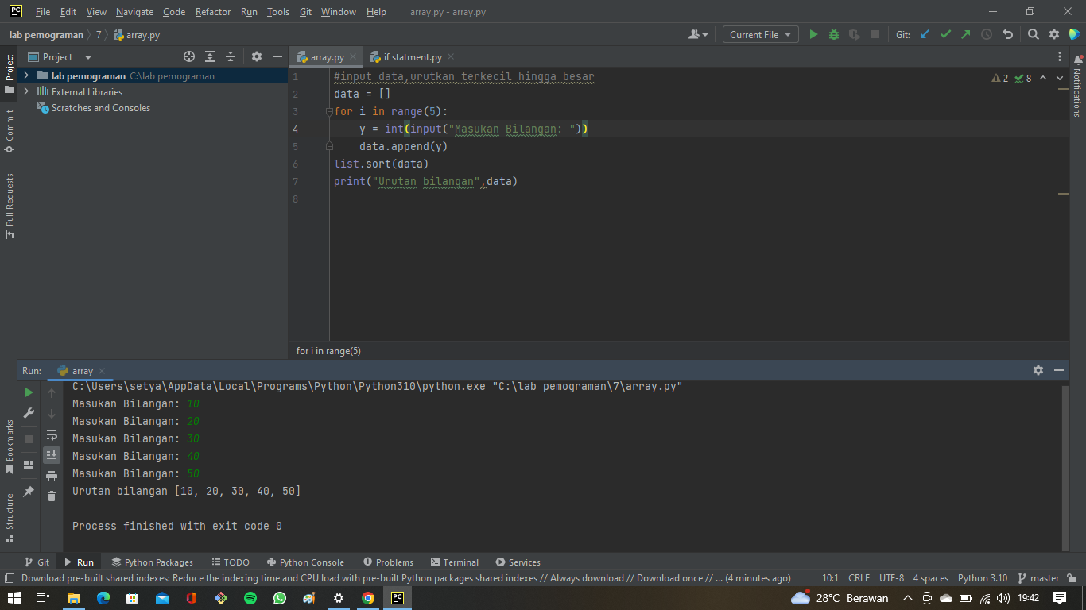Open Python Packages tool window

(152, 562)
